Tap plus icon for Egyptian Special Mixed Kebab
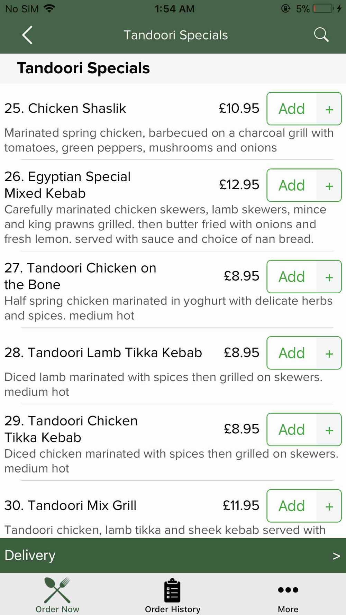The height and width of the screenshot is (615, 346). tap(329, 185)
